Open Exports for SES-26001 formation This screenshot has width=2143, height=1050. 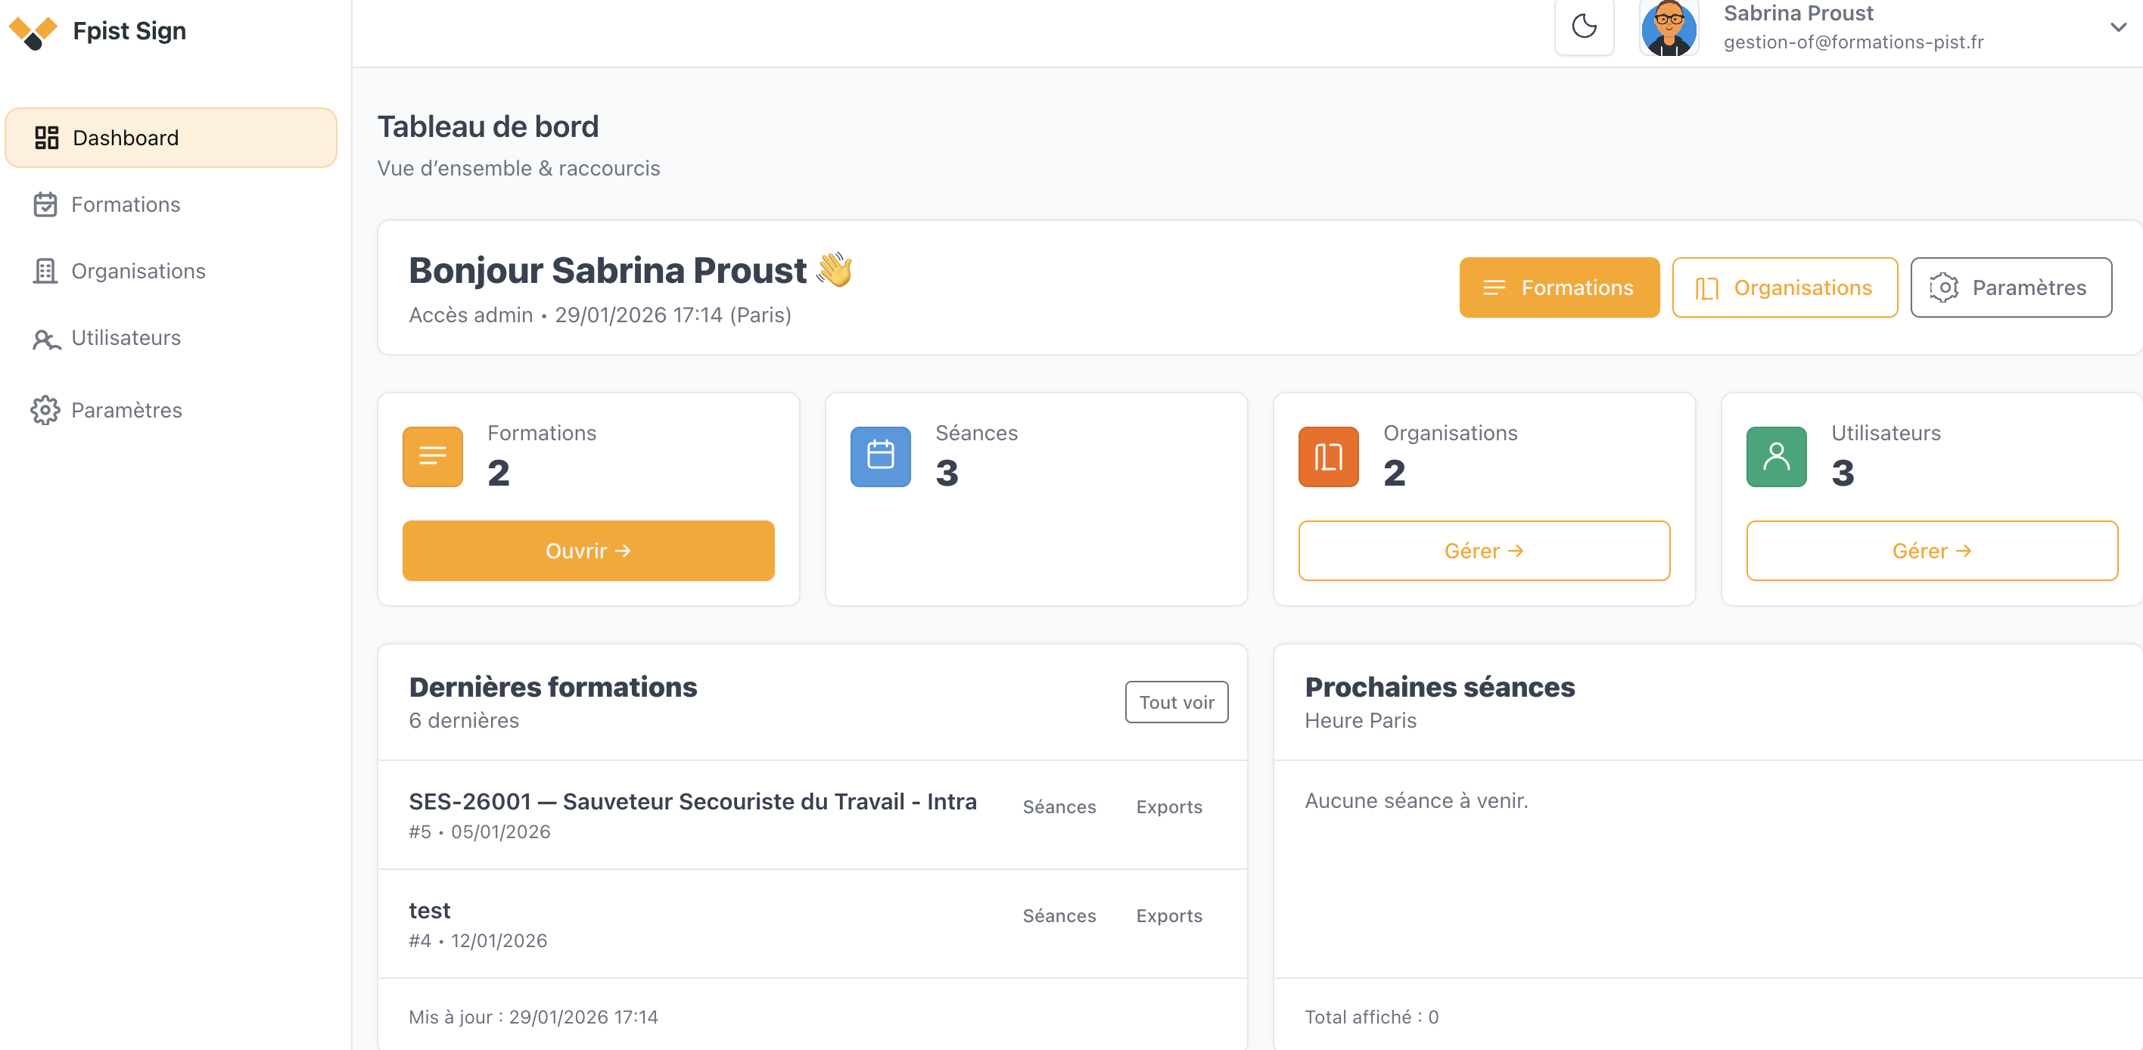click(1169, 806)
